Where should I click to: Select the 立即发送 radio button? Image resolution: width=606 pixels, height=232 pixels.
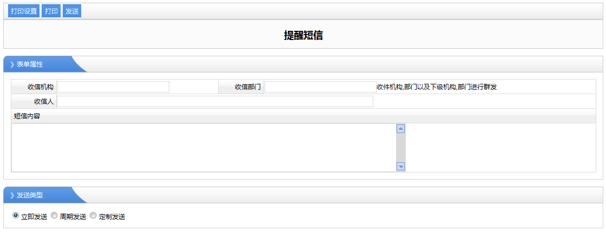[16, 216]
